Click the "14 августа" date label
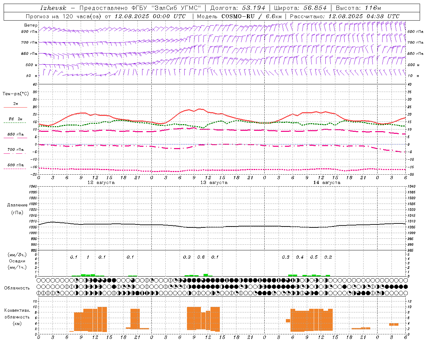Image resolution: width=425 pixels, height=340 pixels. [327, 183]
